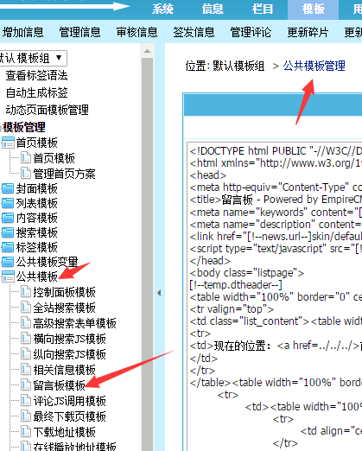
Task: Click the sidebar scrollbar up arrow
Action: [147, 51]
